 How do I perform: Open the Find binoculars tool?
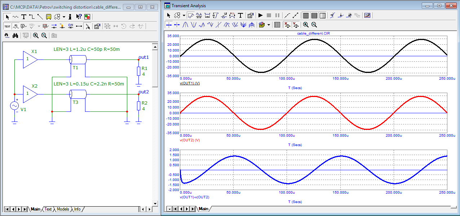point(16,35)
